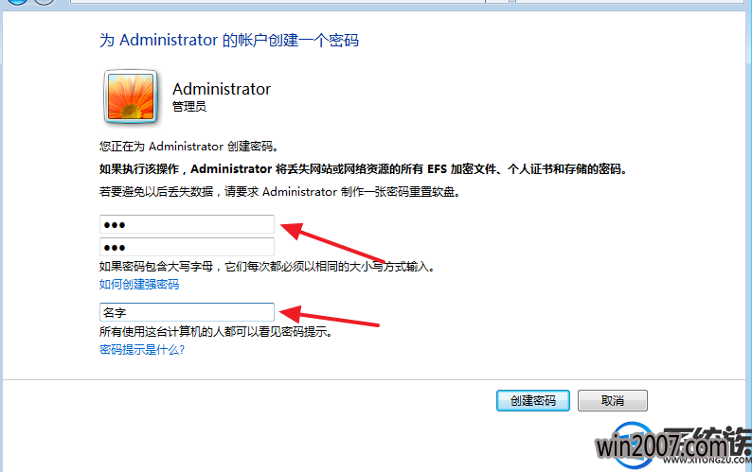Screen dimensions: 752x472
Task: Click the Administrator flower account picture
Action: [x=131, y=97]
